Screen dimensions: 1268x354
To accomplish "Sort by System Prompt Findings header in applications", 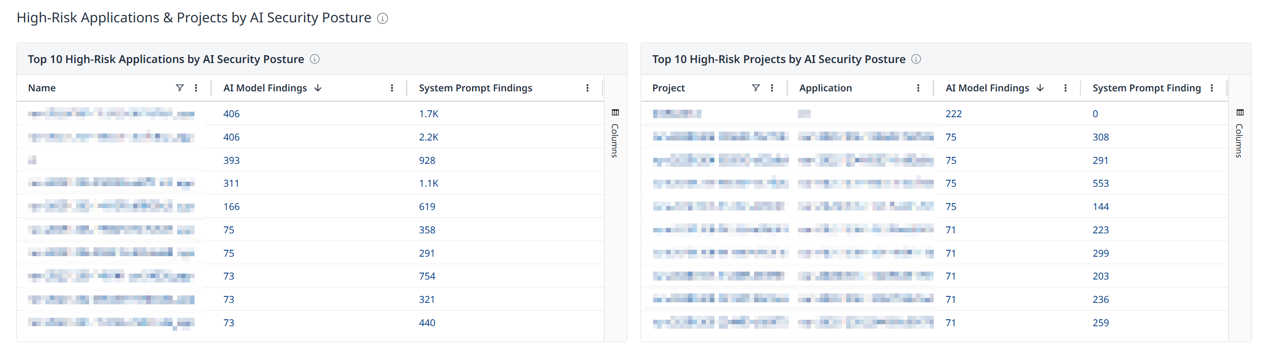I will pyautogui.click(x=475, y=88).
